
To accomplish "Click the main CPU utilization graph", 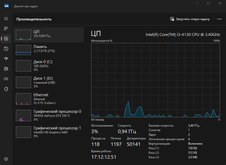I will 155,80.
